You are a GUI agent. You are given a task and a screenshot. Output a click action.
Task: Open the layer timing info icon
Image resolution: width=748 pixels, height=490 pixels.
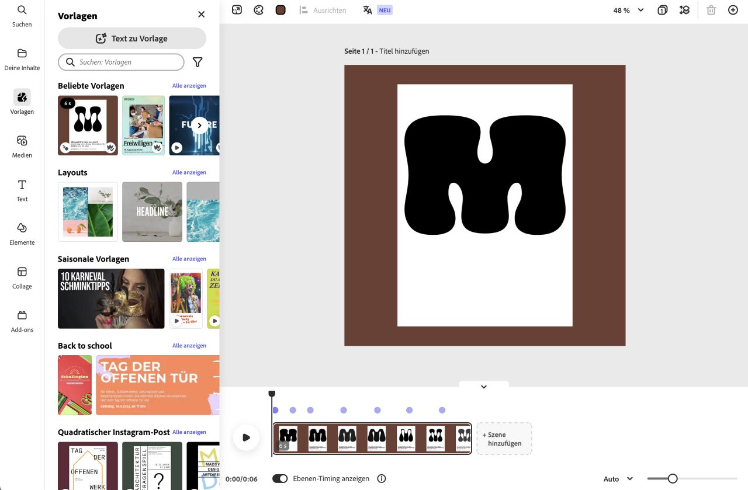tap(382, 479)
